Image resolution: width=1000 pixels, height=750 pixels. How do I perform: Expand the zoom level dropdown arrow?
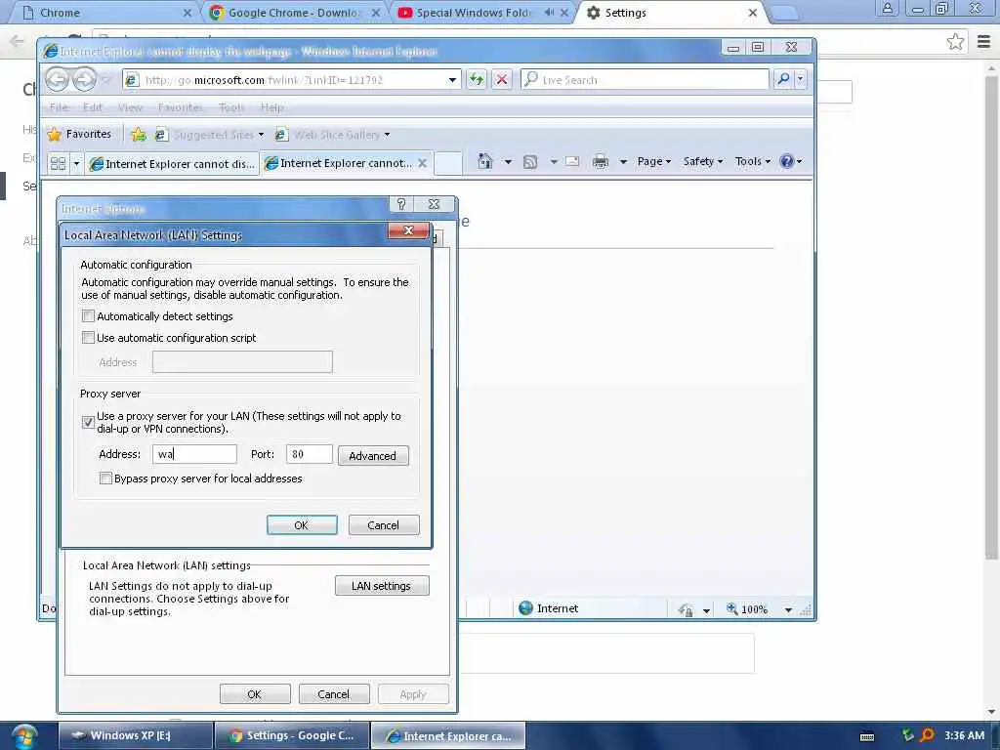click(788, 609)
